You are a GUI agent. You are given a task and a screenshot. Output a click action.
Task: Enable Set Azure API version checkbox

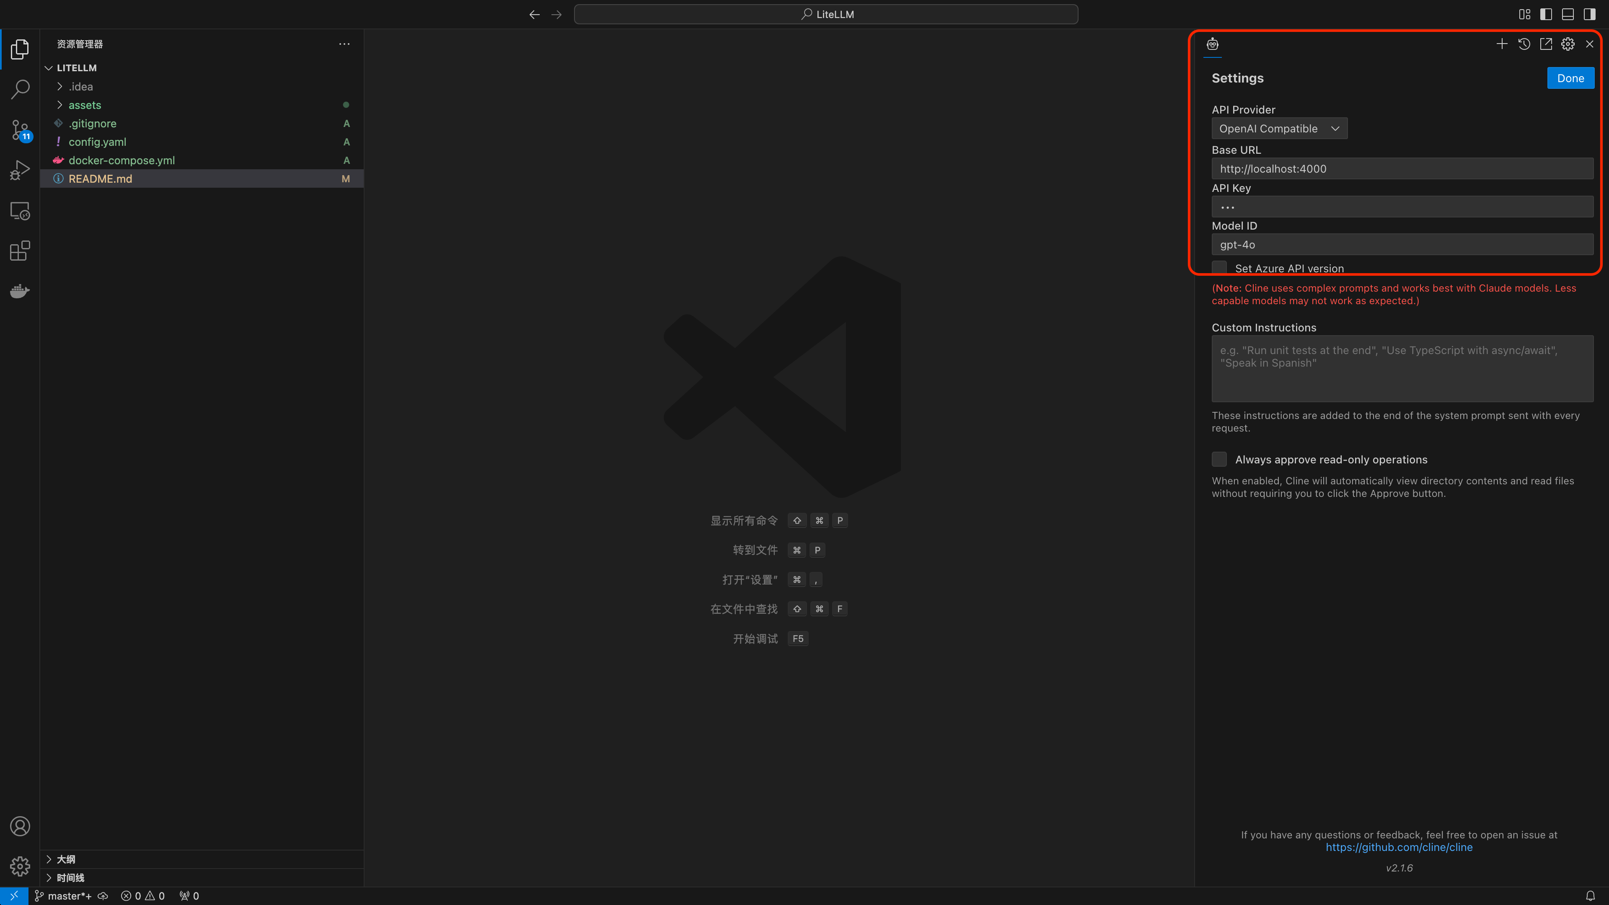click(x=1219, y=268)
